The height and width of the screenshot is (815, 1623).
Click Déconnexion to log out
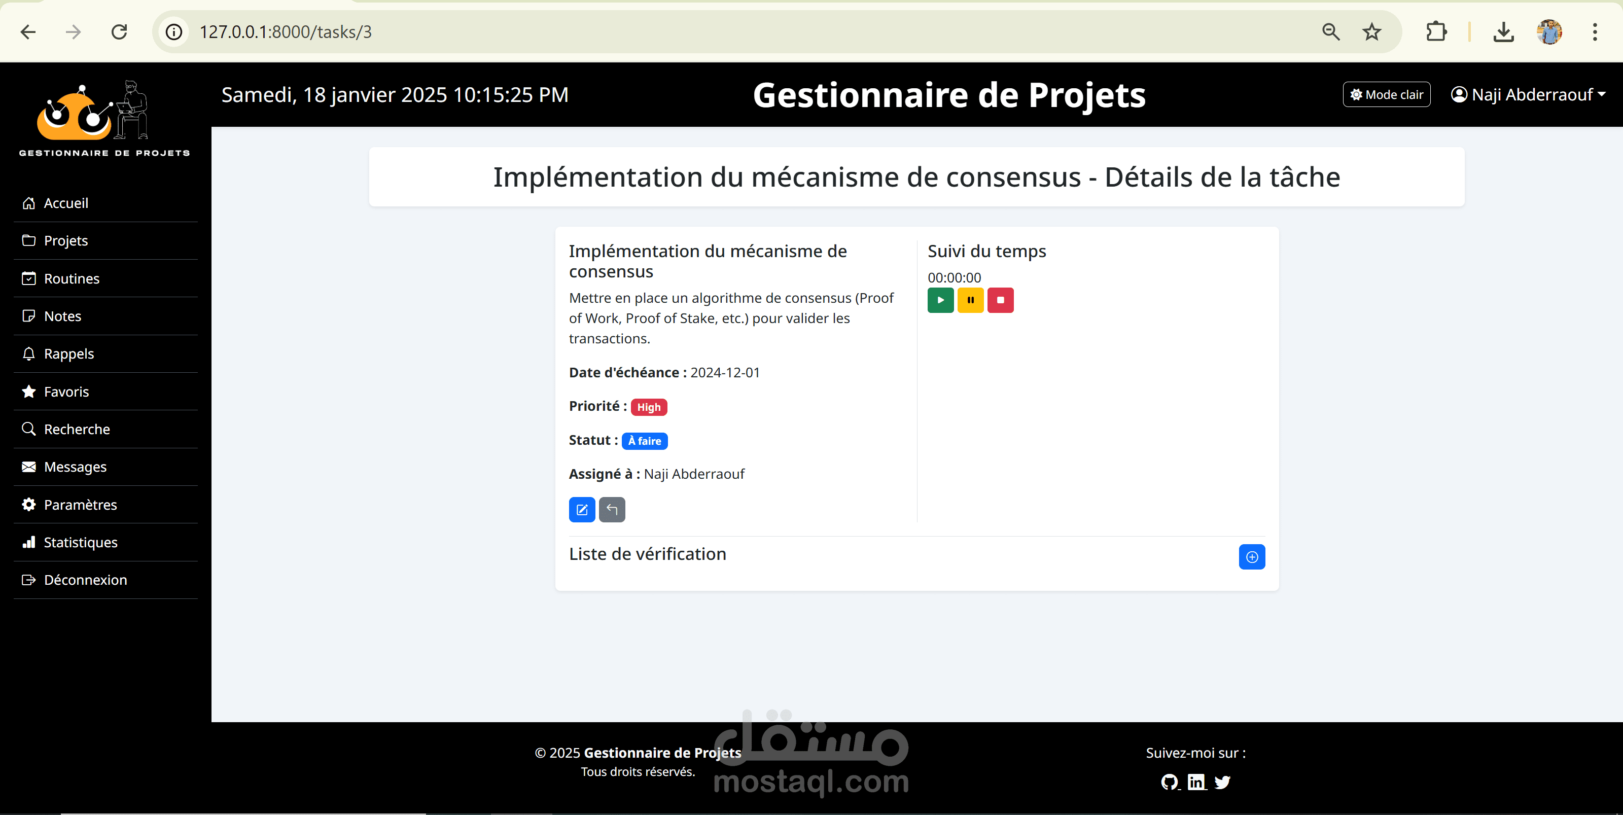(x=85, y=580)
